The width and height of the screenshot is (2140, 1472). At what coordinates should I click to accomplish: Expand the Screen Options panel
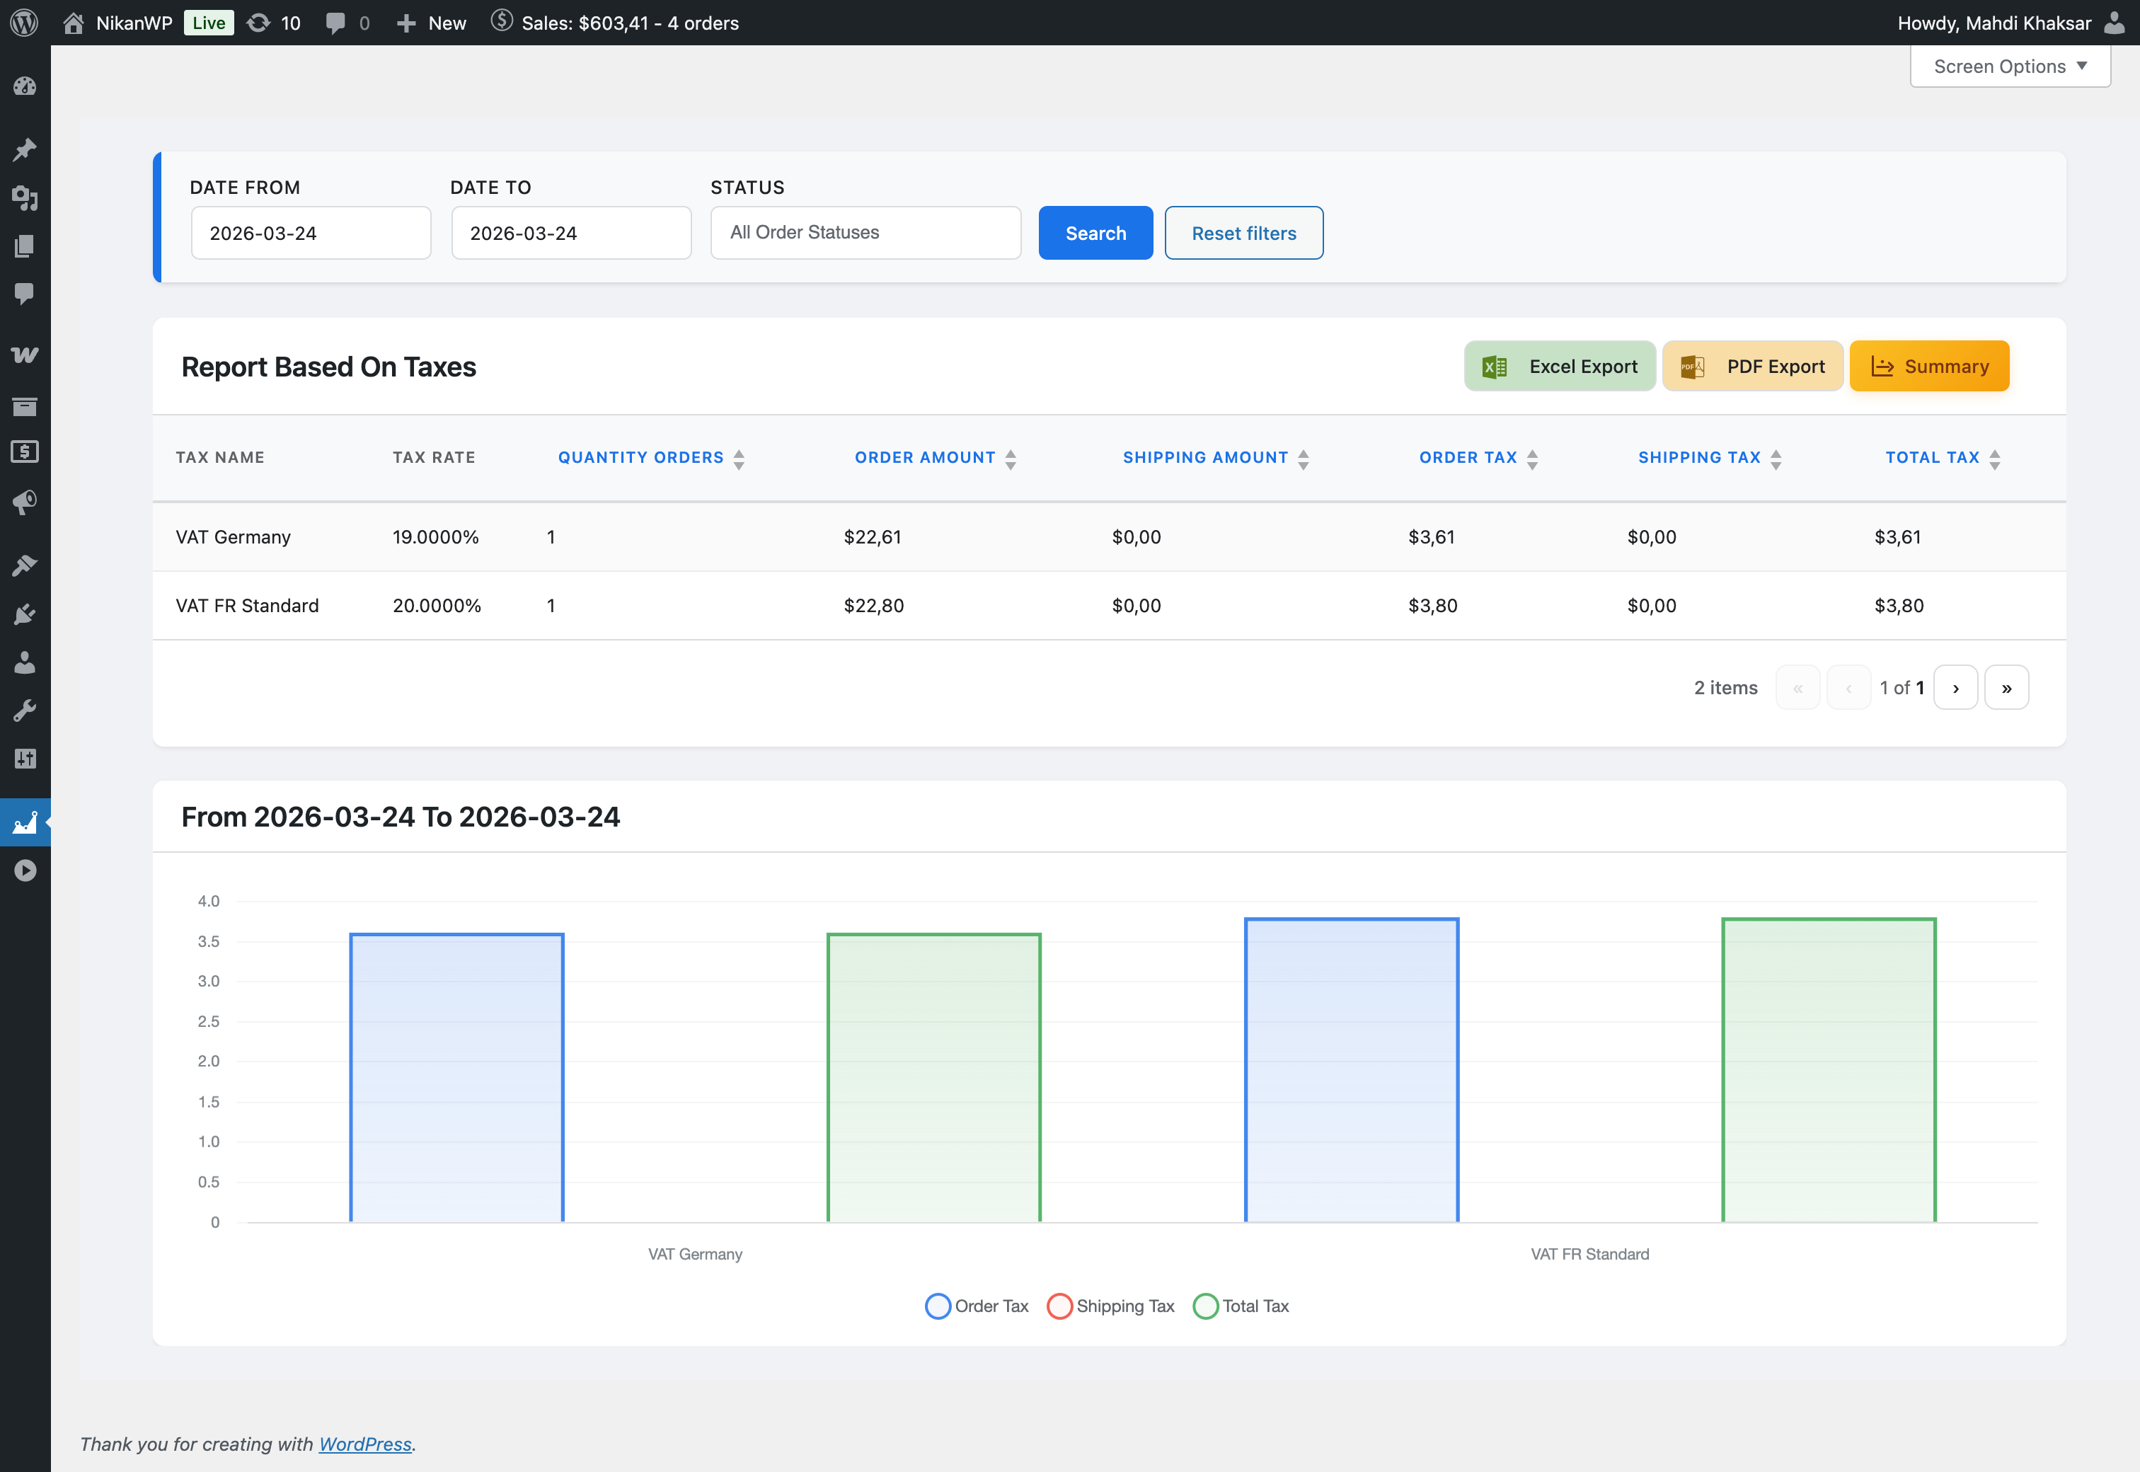pyautogui.click(x=2010, y=67)
